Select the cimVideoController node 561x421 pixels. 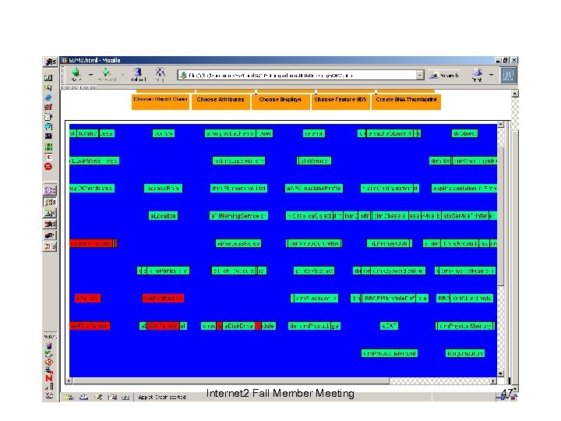(x=314, y=243)
